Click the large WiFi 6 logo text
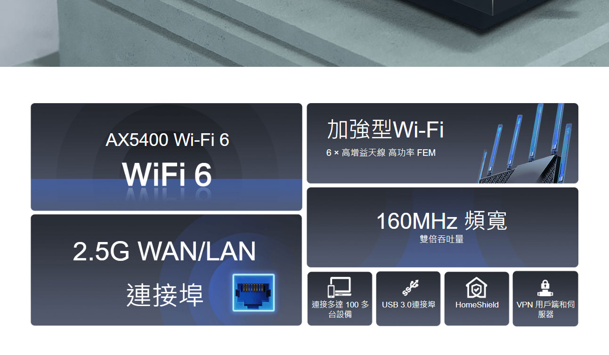 click(x=167, y=174)
